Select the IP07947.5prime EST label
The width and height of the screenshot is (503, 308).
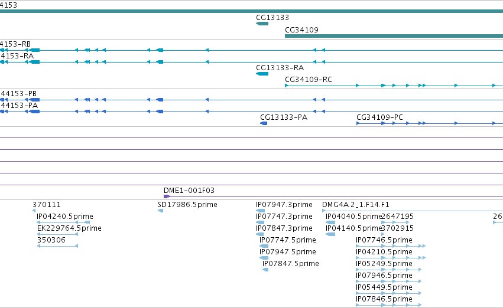click(288, 252)
